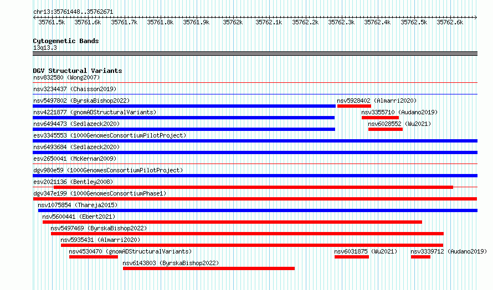Click the red bar of nsv5600441
This screenshot has width=493, height=290.
tap(232, 222)
